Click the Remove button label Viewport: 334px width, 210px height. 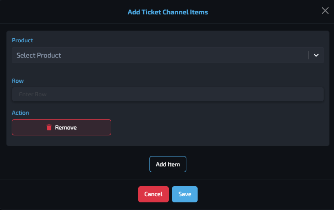tap(66, 127)
